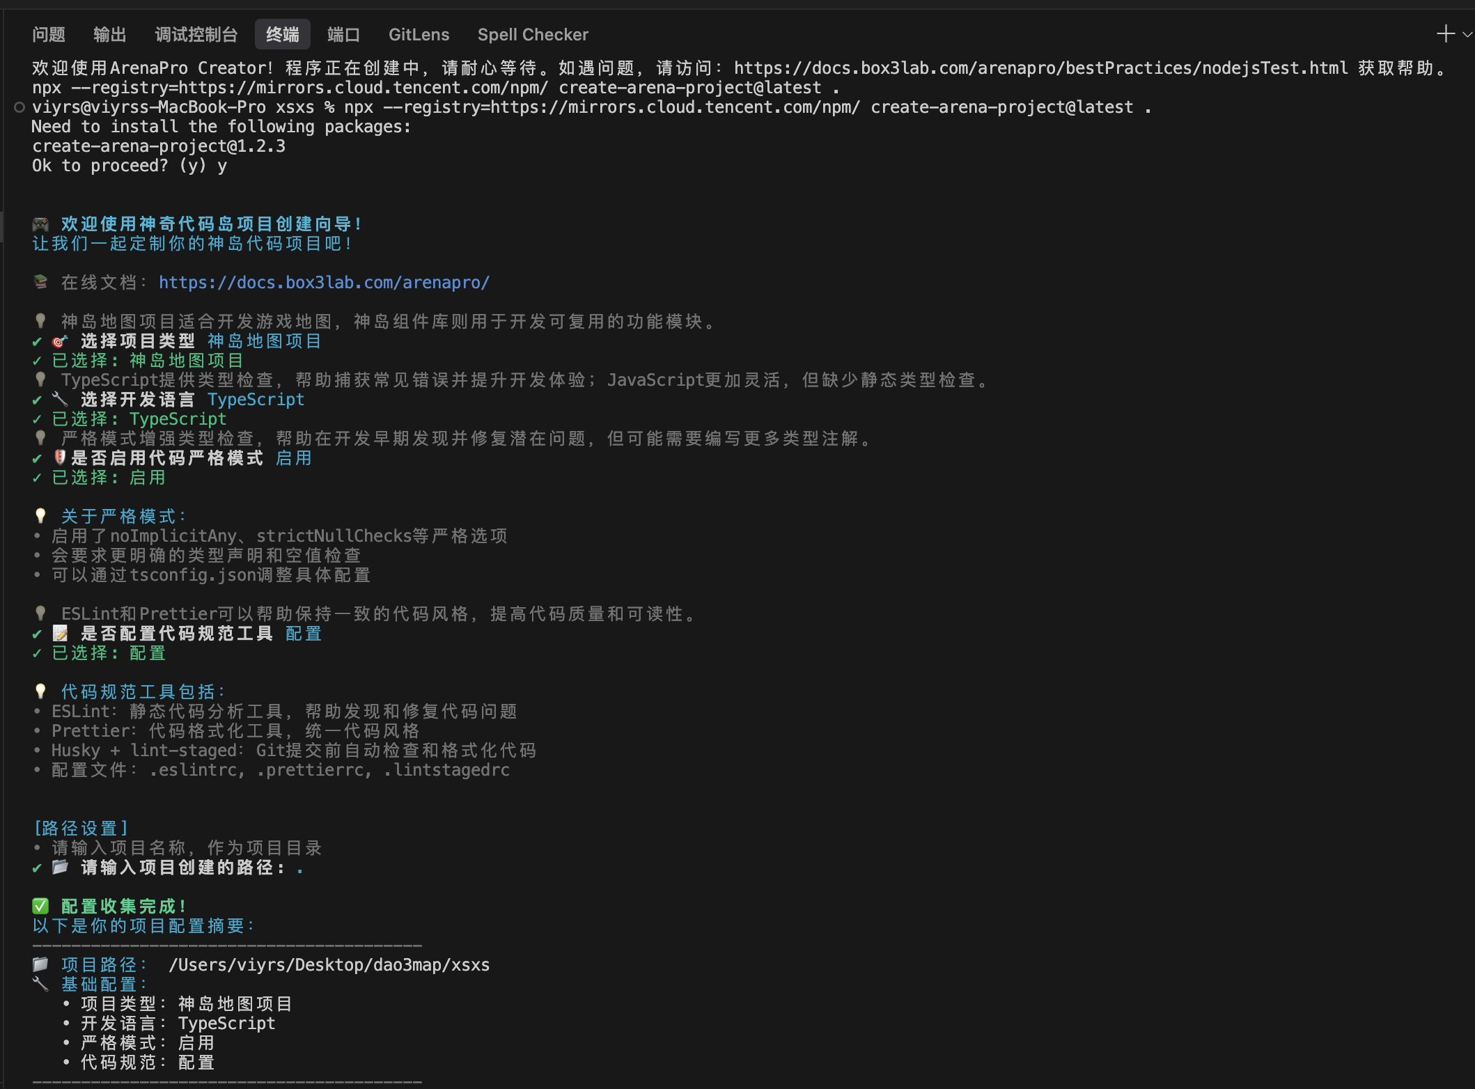The width and height of the screenshot is (1475, 1089).
Task: Click the game controller emoji icon
Action: [40, 224]
